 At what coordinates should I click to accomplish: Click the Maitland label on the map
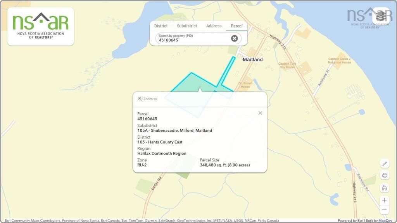point(252,60)
